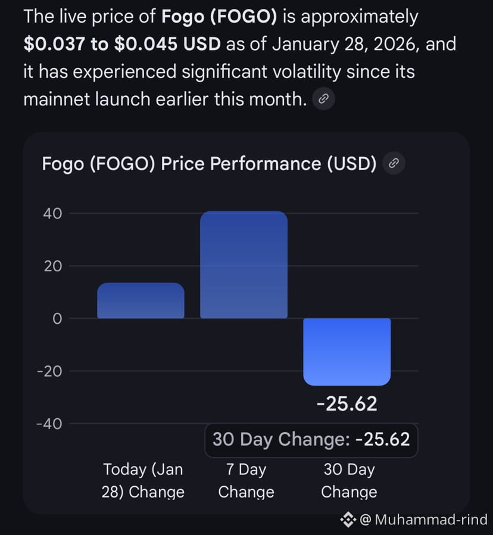Click the -40 label on the y-axis

50,423
